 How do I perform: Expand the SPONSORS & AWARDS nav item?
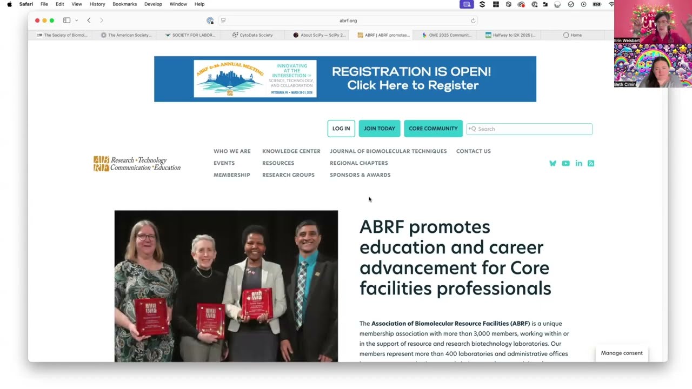(x=360, y=175)
